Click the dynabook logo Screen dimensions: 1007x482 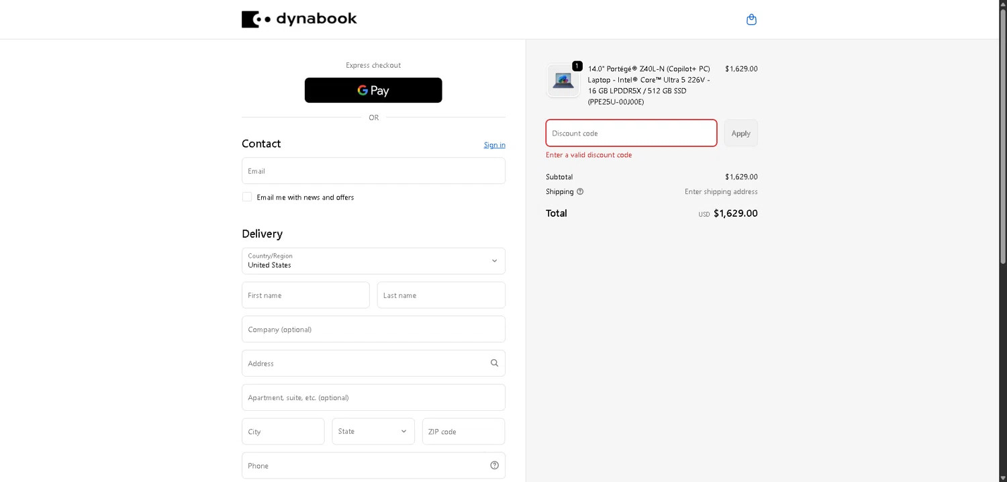[299, 19]
